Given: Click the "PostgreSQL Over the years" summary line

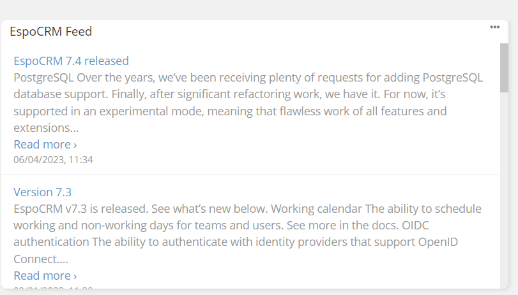Looking at the screenshot, I should click(248, 78).
